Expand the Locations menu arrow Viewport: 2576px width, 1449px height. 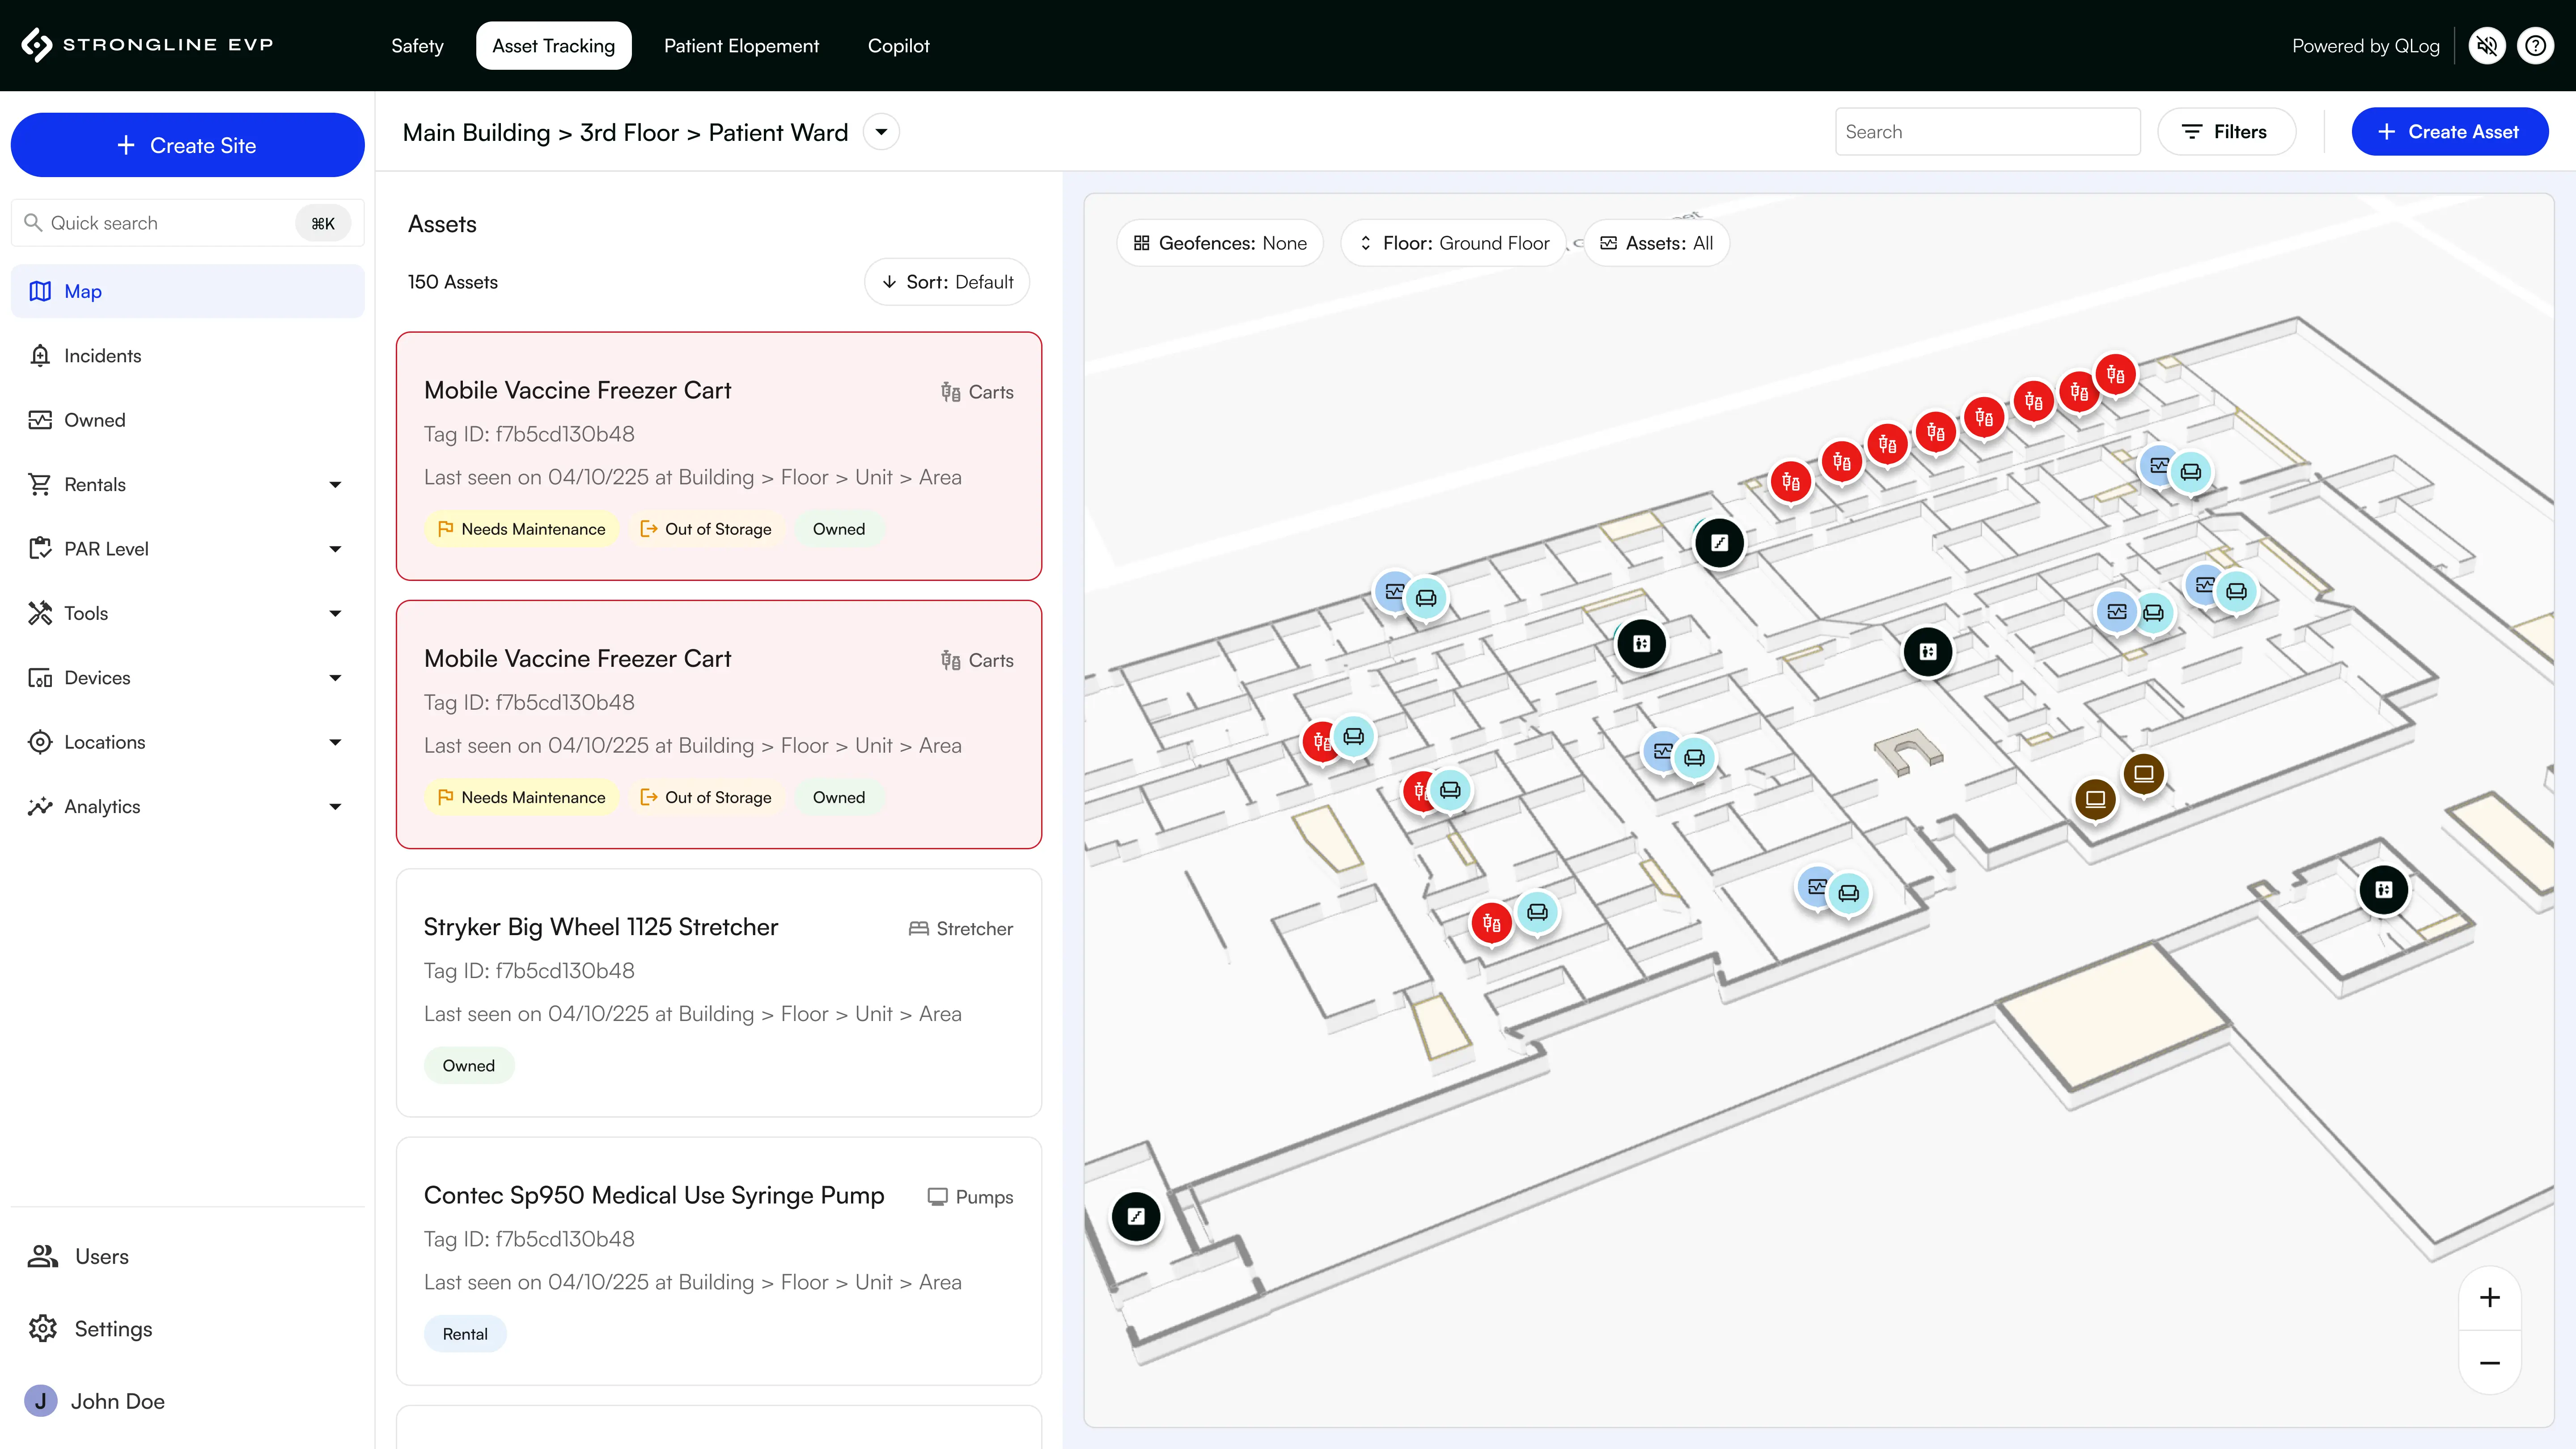335,742
